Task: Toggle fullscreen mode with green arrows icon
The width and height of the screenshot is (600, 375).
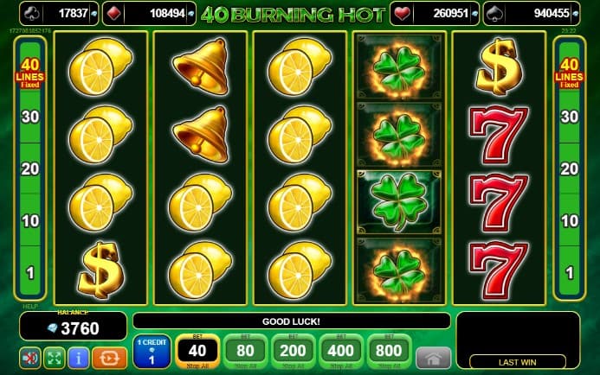Action: click(x=55, y=358)
